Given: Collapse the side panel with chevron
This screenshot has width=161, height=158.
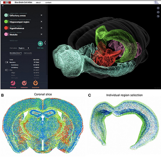Looking at the screenshot, I should [x=45, y=43].
